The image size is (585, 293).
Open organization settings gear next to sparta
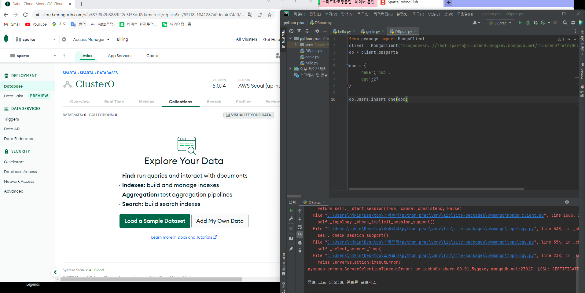(x=64, y=39)
